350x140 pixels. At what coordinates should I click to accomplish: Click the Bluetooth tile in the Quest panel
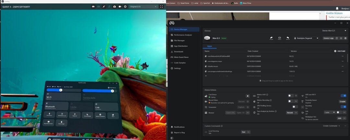click(x=57, y=106)
